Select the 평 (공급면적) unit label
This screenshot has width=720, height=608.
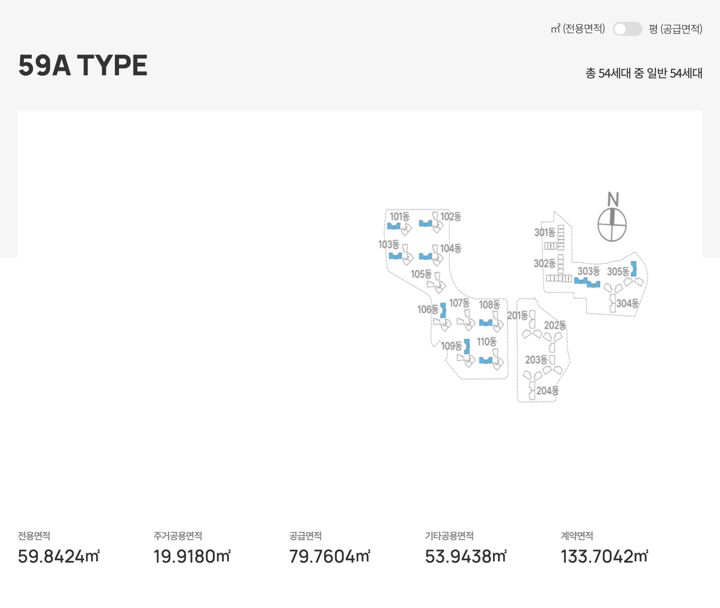coord(676,29)
